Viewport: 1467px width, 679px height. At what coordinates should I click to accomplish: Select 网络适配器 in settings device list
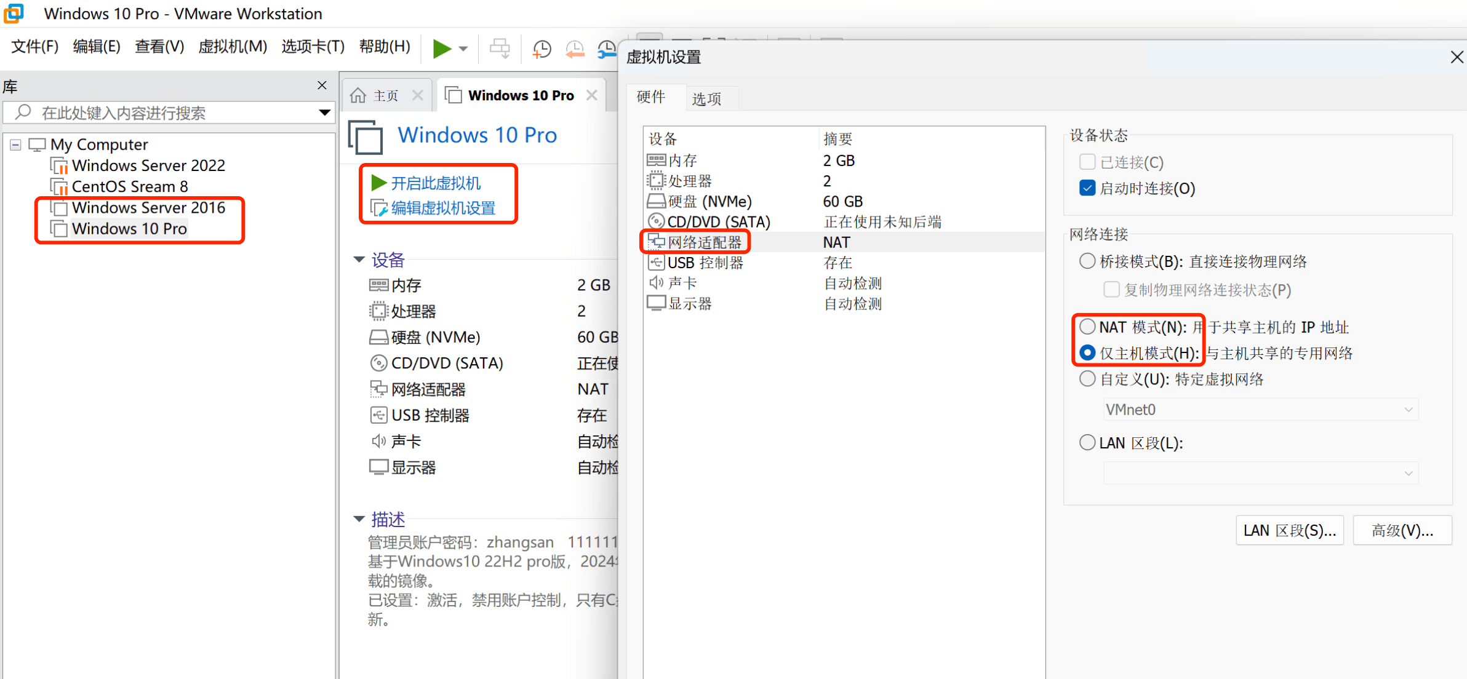844,242
